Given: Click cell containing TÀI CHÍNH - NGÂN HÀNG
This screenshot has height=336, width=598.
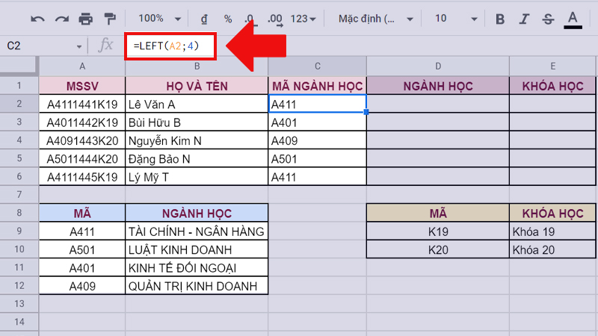Looking at the screenshot, I should pyautogui.click(x=197, y=231).
